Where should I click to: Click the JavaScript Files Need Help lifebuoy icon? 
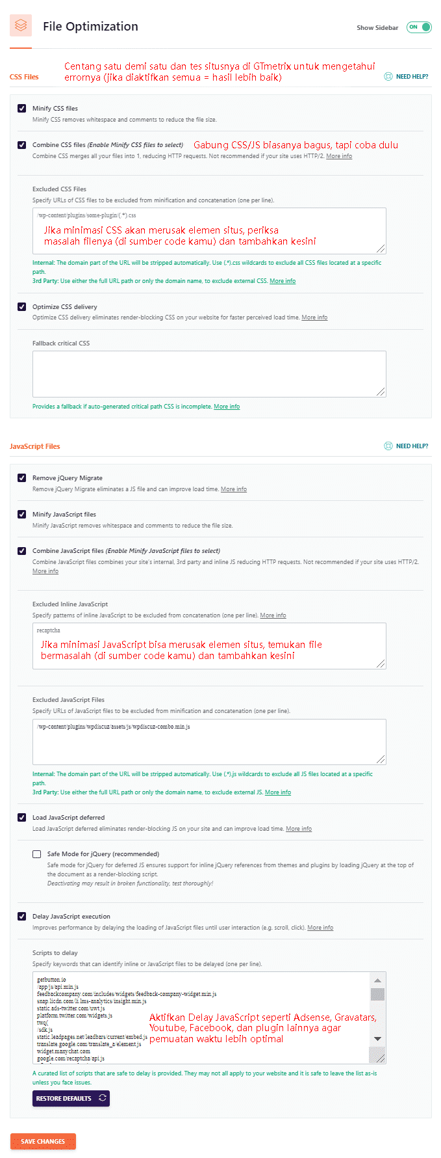coord(388,446)
